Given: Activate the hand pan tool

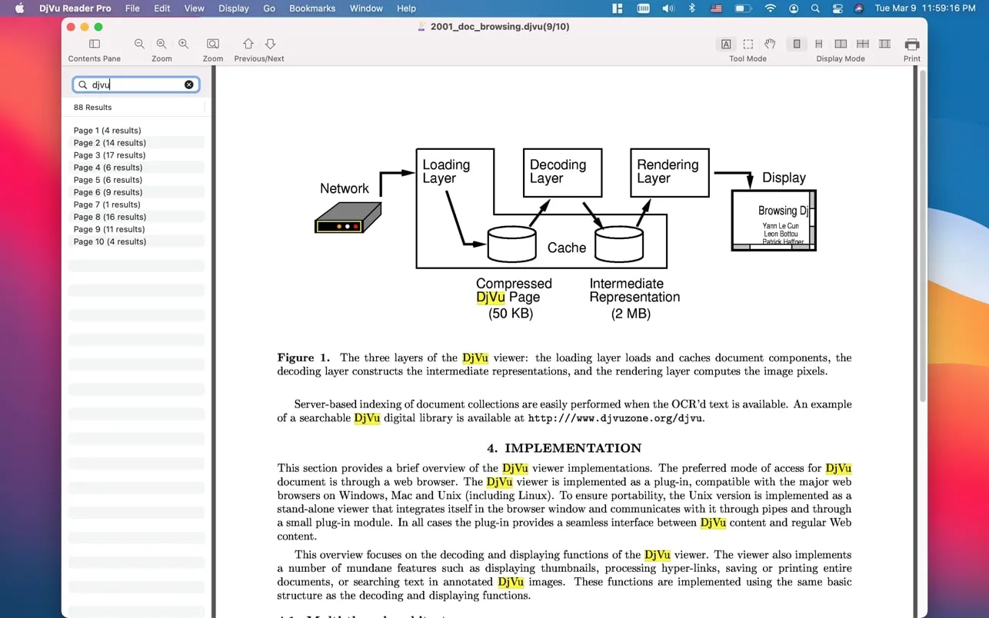Looking at the screenshot, I should pos(770,45).
